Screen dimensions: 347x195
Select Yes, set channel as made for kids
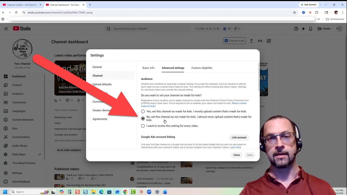pos(143,112)
